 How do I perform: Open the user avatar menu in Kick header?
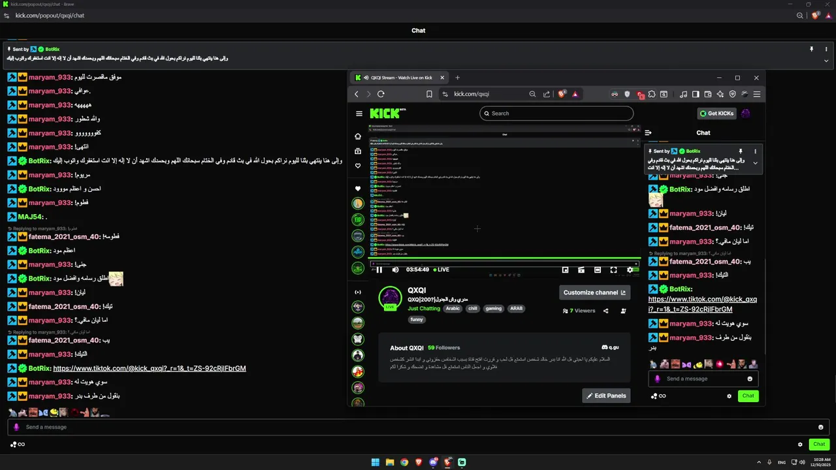[x=746, y=114]
